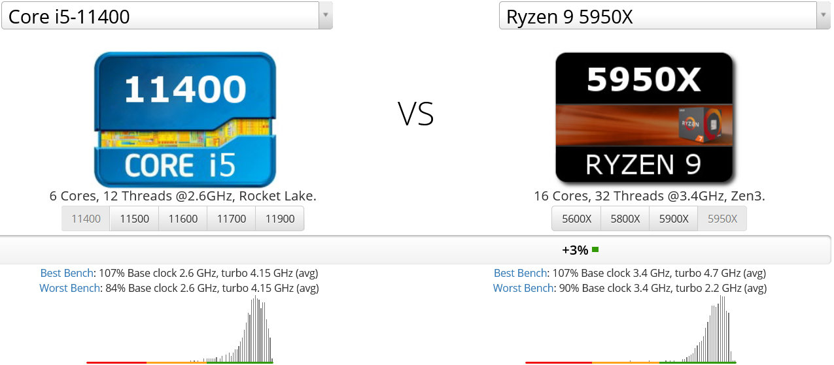The image size is (834, 365).
Task: Click '6 Cores, 12 Threads @2.6GHz, Rocket Lake.' text
Action: click(183, 196)
